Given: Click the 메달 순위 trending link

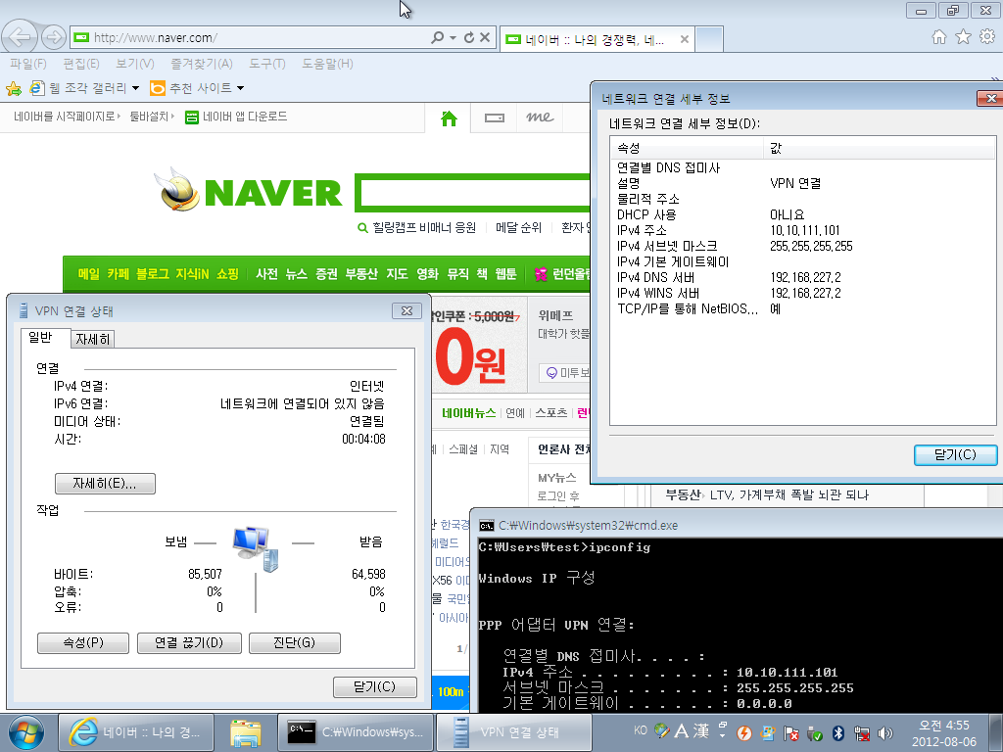Looking at the screenshot, I should (519, 227).
